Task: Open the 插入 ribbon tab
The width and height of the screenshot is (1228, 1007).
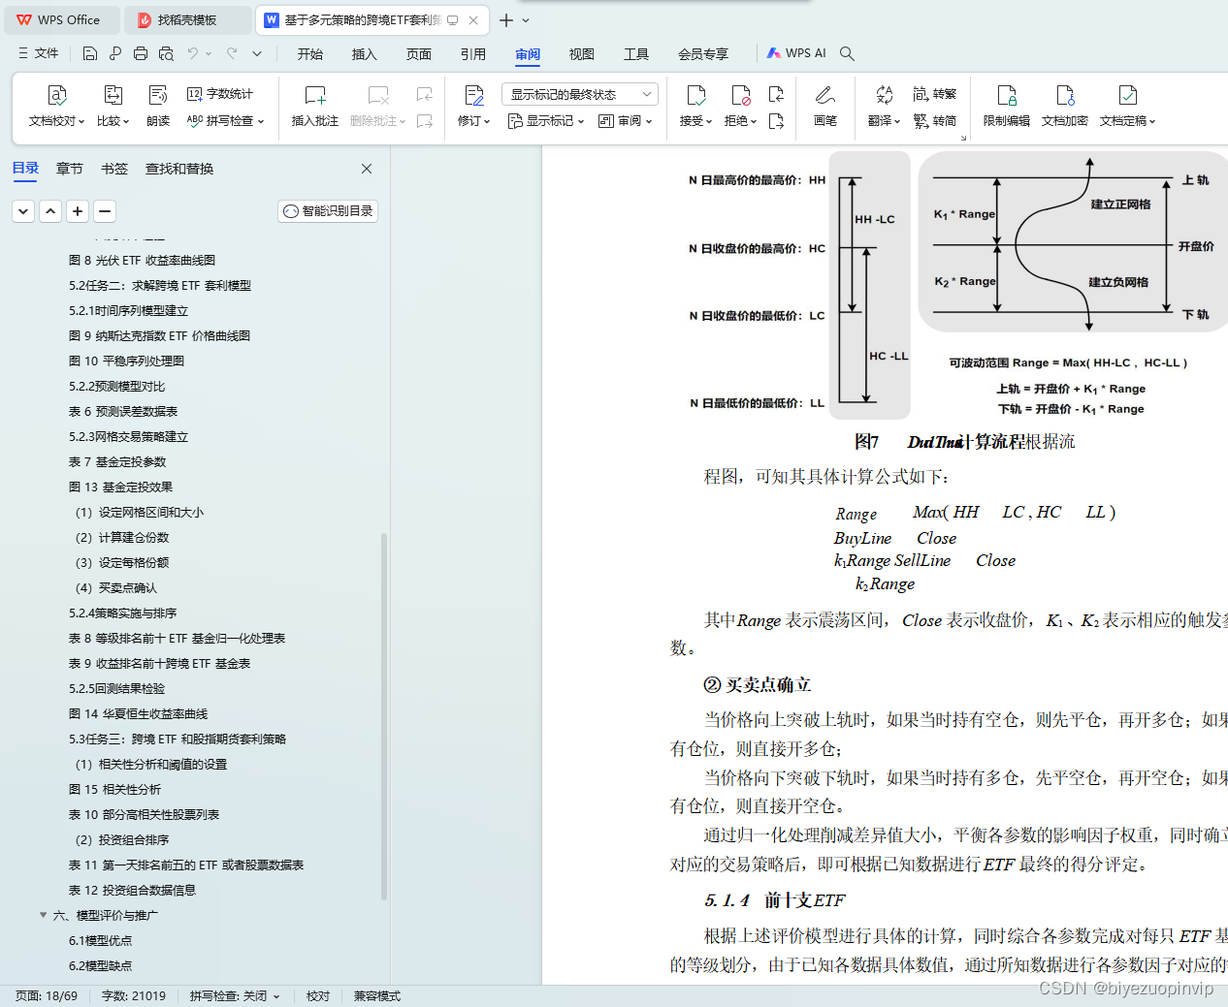Action: tap(364, 54)
